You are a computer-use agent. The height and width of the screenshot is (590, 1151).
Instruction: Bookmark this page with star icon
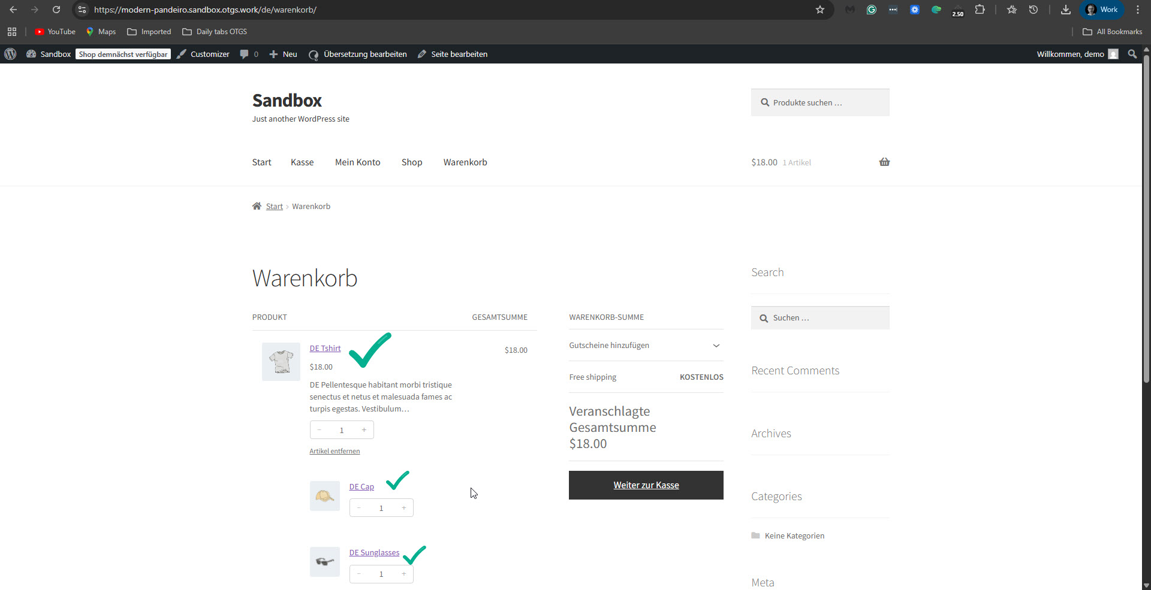tap(819, 10)
